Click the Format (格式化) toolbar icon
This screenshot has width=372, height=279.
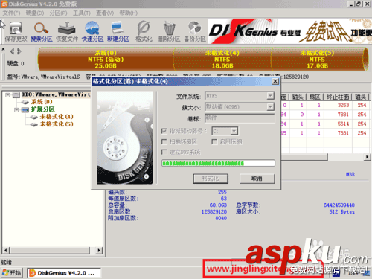tap(144, 31)
